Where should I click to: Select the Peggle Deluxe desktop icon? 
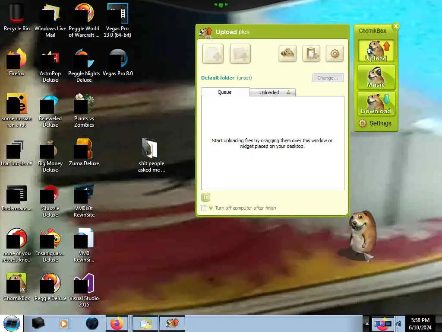[x=50, y=287]
